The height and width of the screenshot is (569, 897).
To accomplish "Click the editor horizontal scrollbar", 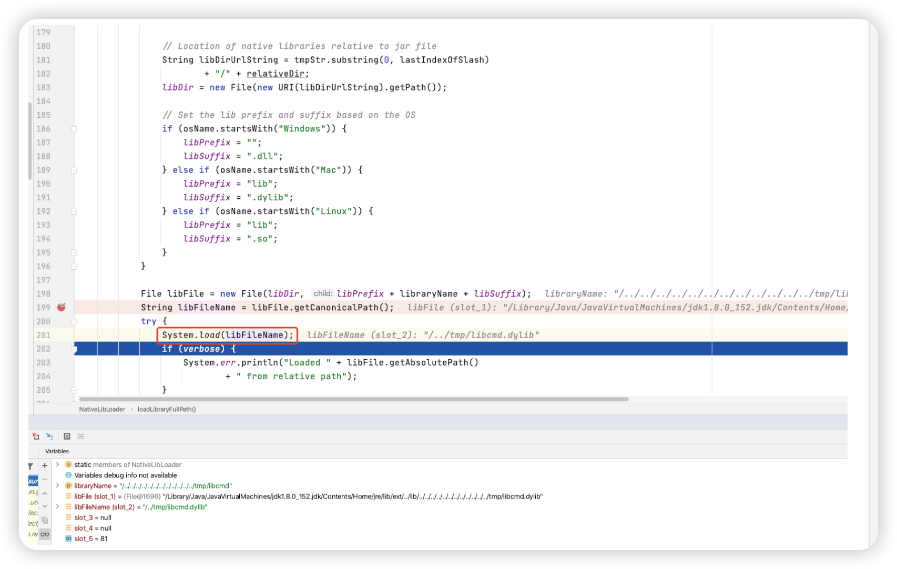I will (354, 399).
